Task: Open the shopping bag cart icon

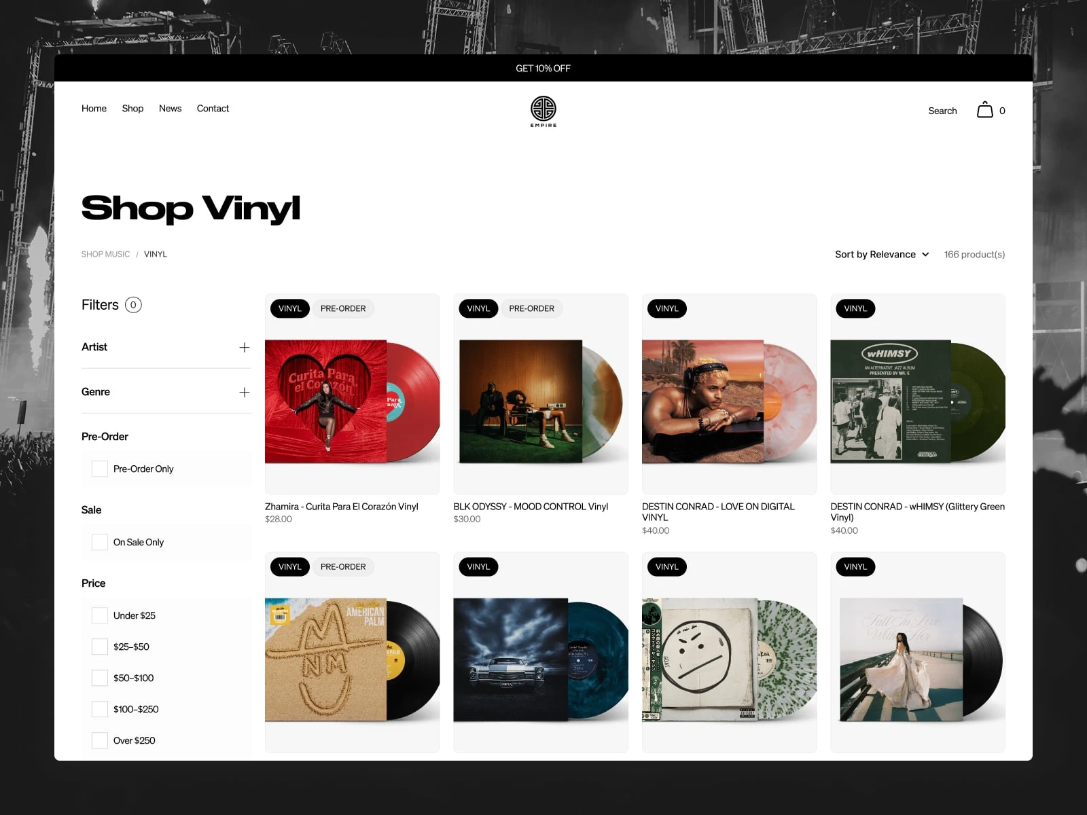Action: click(x=984, y=110)
